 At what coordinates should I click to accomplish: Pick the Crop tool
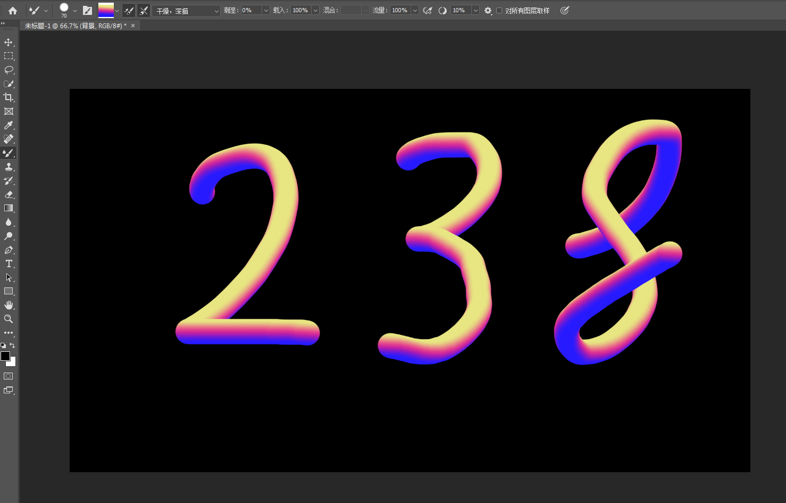9,97
